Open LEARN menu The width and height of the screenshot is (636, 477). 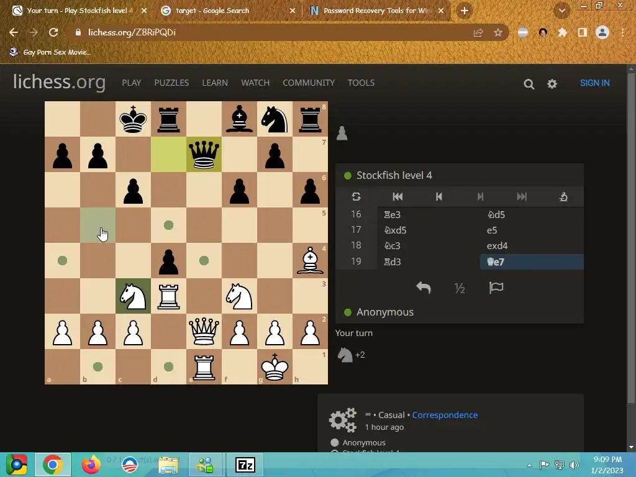[x=215, y=83]
